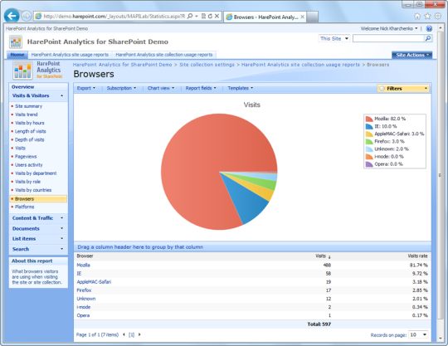Expand the List items section
Screen dimensions: 448x346
tap(38, 239)
